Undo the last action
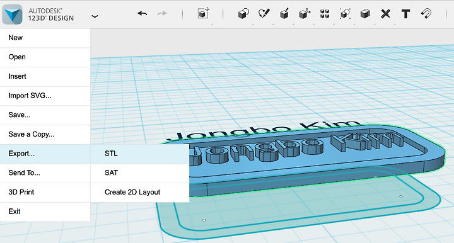 [x=142, y=13]
